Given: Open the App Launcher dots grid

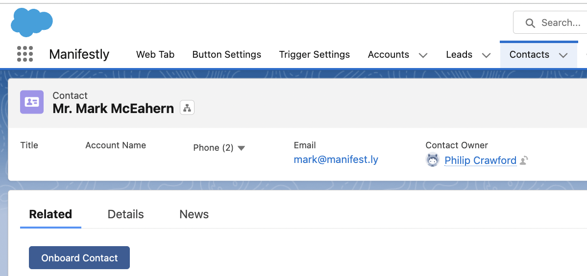Looking at the screenshot, I should tap(25, 54).
